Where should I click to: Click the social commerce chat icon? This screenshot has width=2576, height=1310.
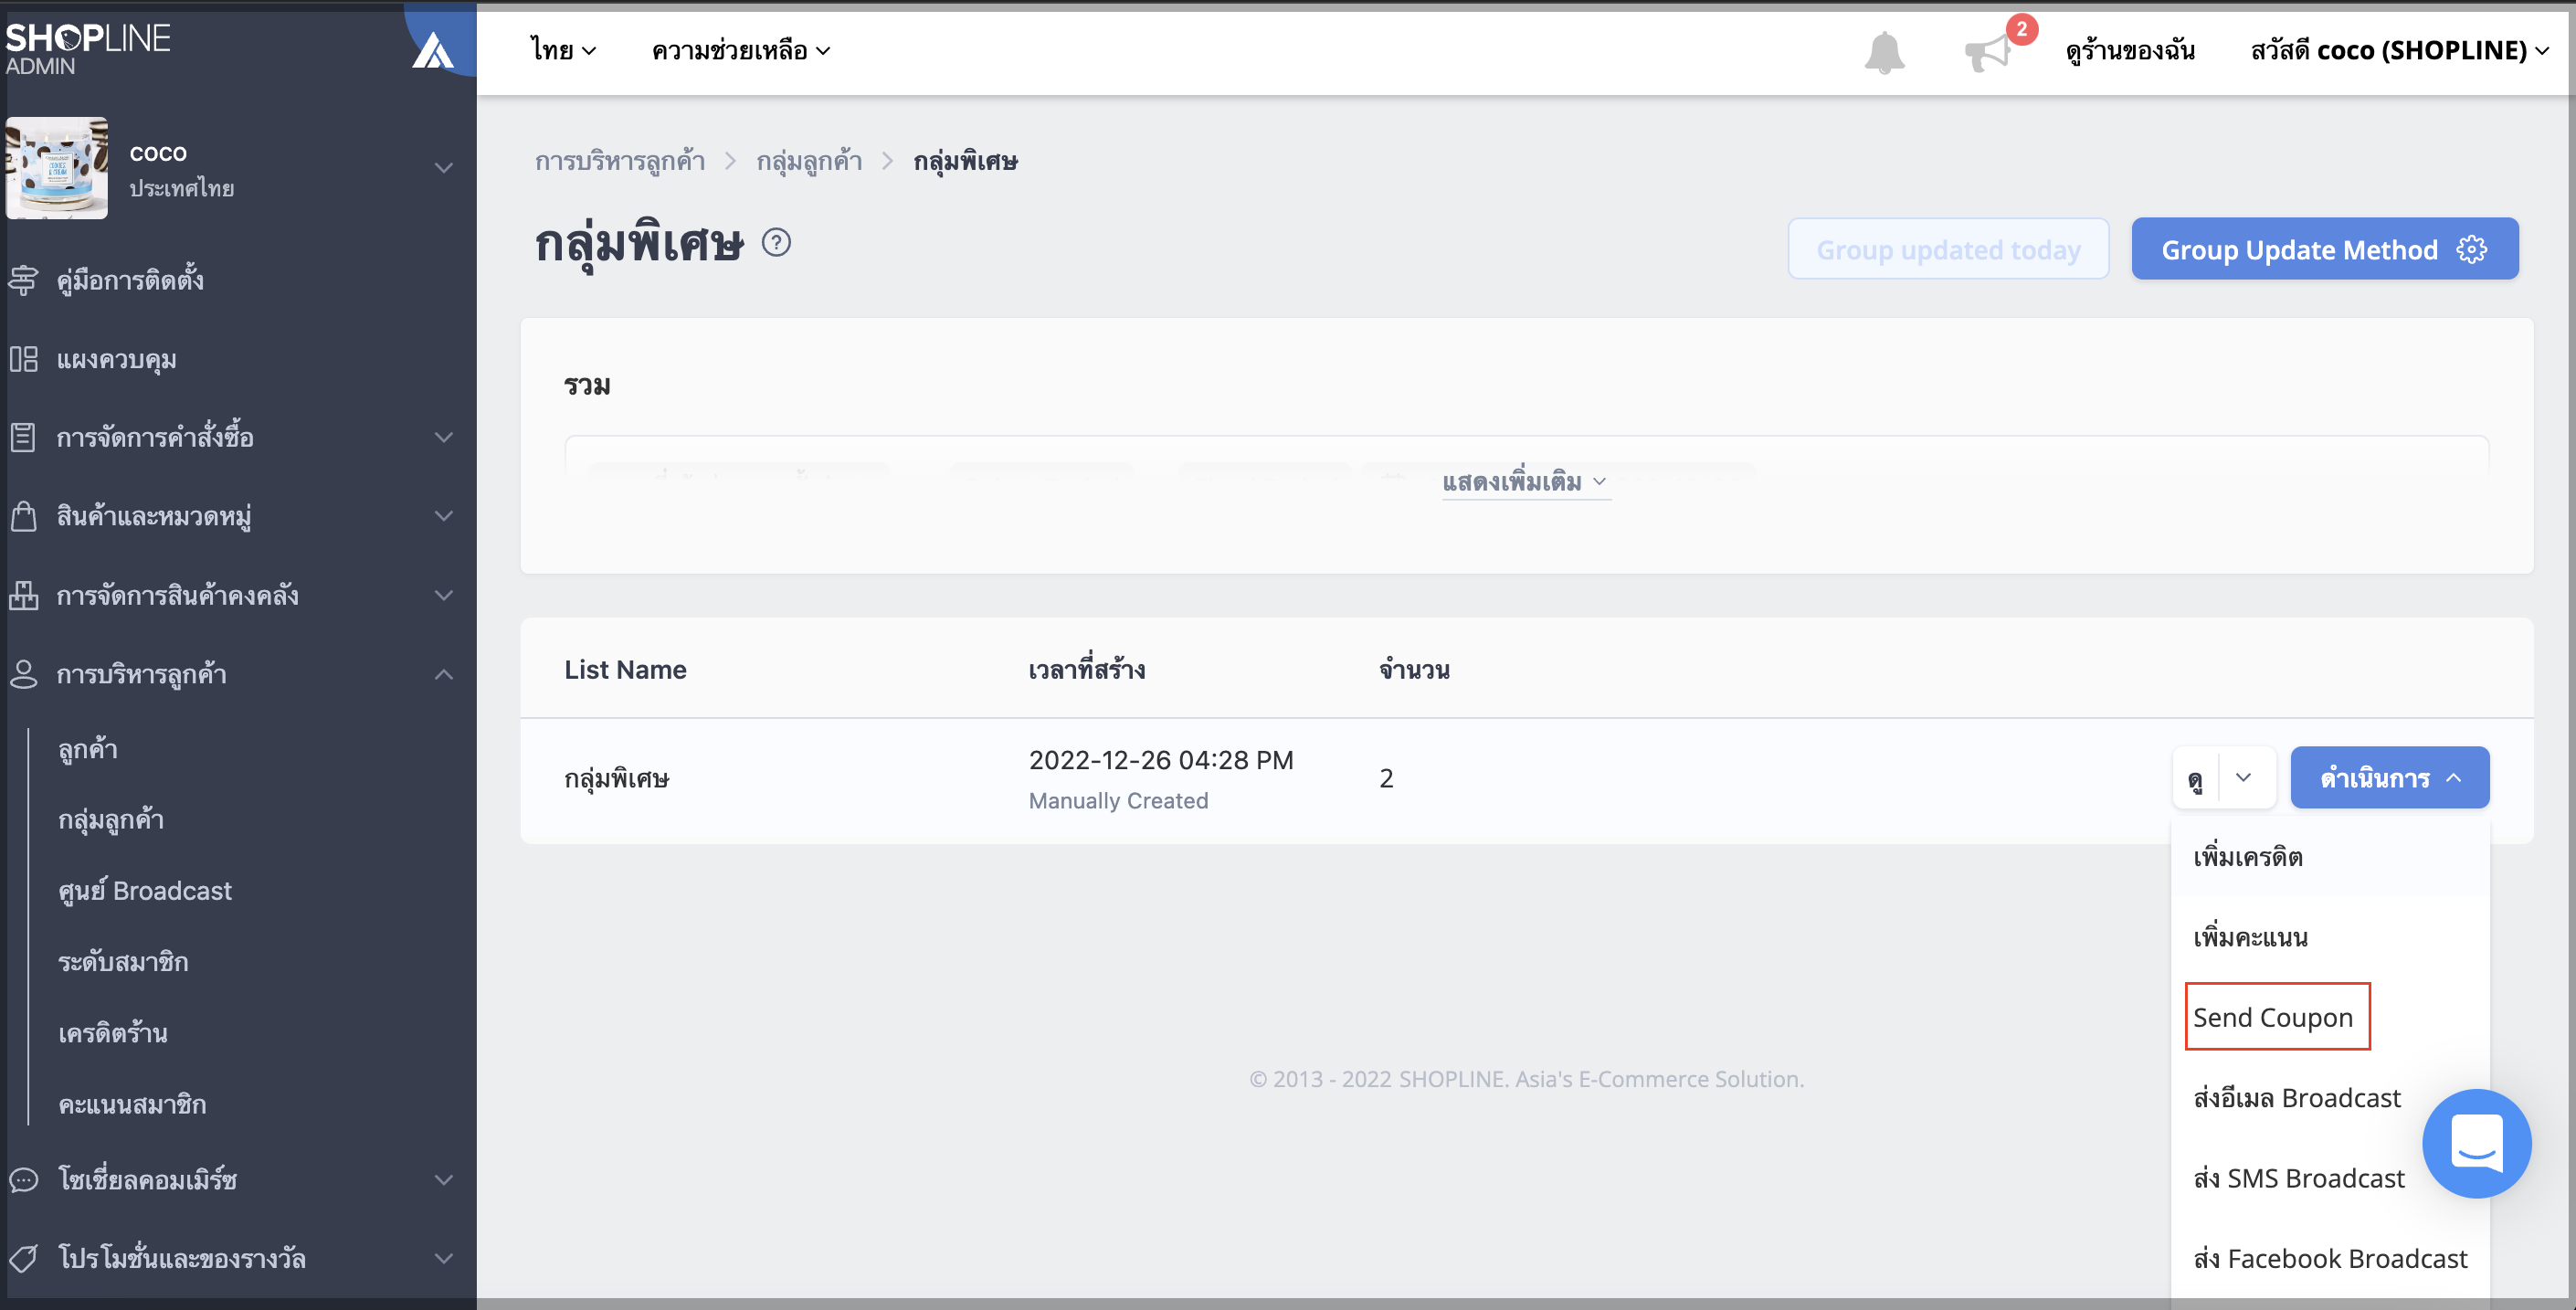point(23,1180)
